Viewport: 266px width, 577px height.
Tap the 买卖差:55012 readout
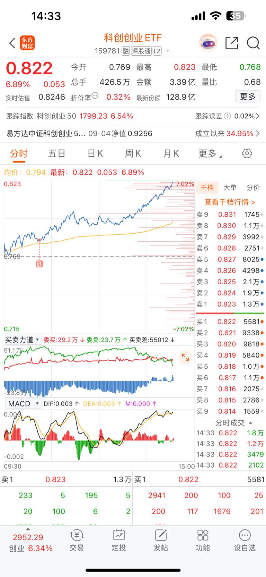pyautogui.click(x=152, y=340)
